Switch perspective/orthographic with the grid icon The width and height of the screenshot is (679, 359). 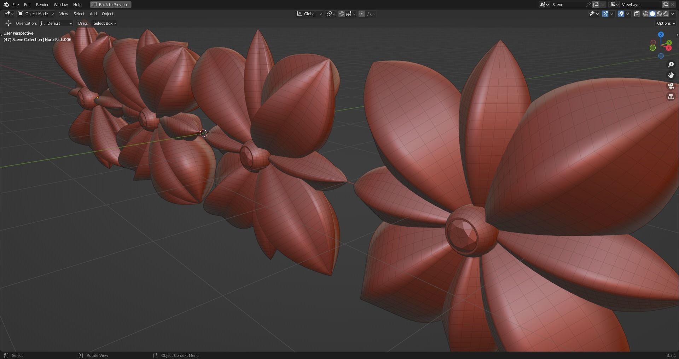[671, 96]
